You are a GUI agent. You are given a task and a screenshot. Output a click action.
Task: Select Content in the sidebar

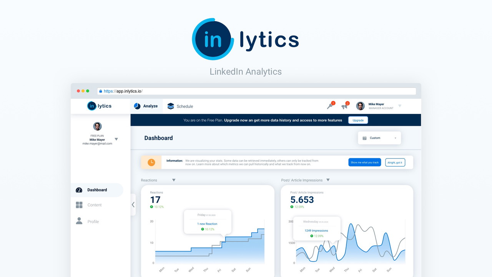click(95, 205)
